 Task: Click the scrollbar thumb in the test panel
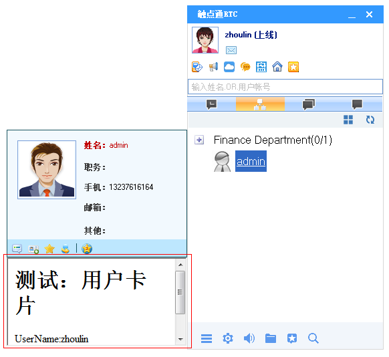coord(180,292)
